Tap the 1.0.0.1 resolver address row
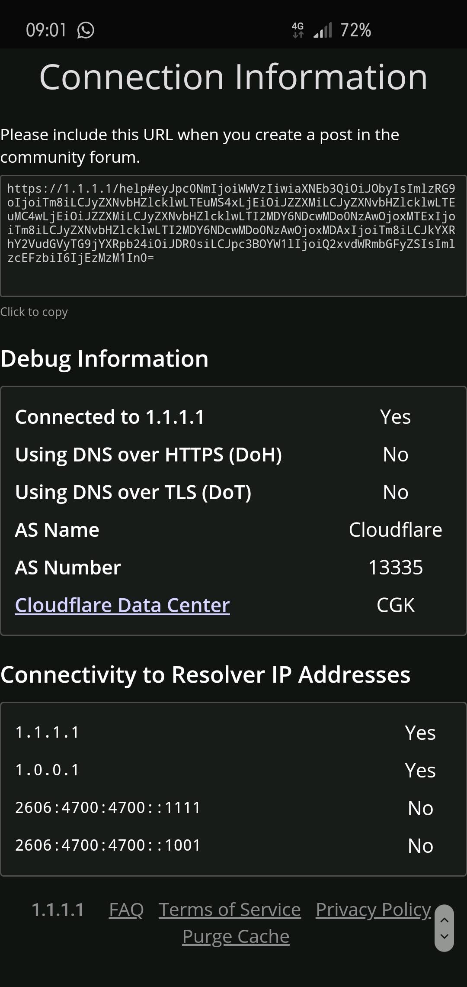This screenshot has width=467, height=987. pyautogui.click(x=233, y=770)
